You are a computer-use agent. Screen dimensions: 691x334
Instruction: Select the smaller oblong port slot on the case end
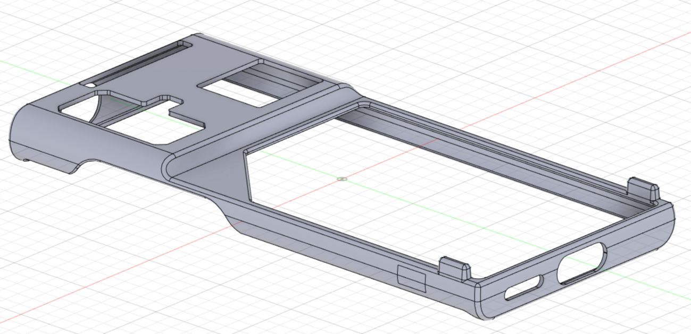click(523, 288)
